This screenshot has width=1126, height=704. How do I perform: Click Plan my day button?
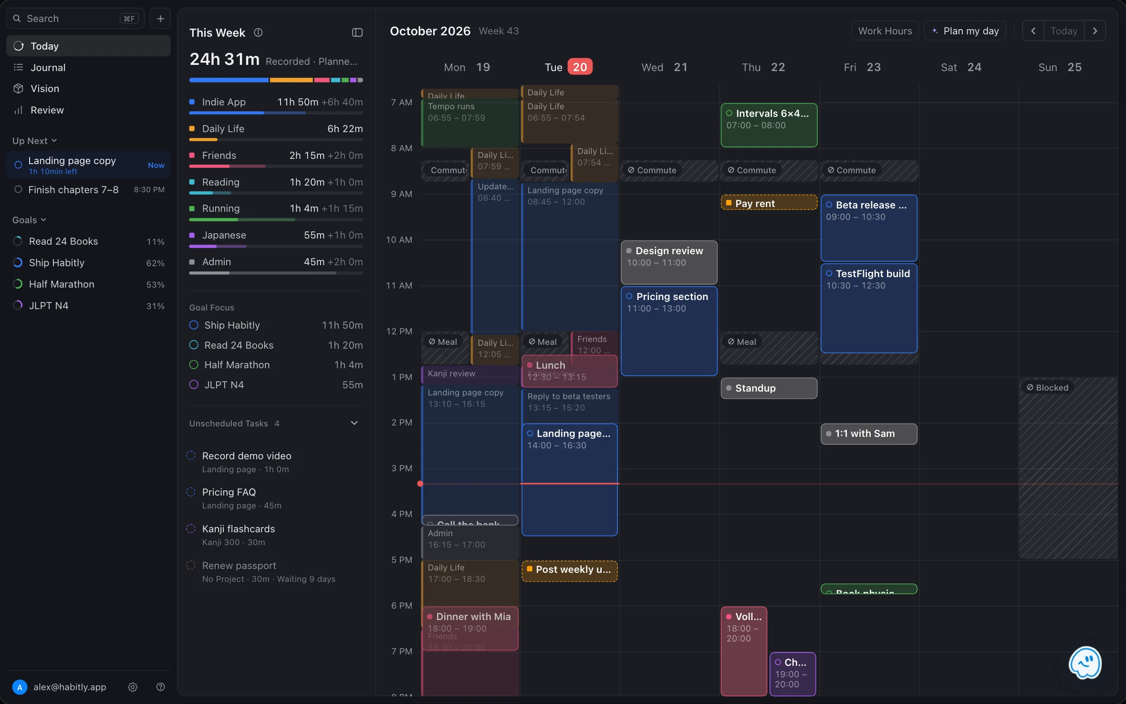[x=965, y=31]
